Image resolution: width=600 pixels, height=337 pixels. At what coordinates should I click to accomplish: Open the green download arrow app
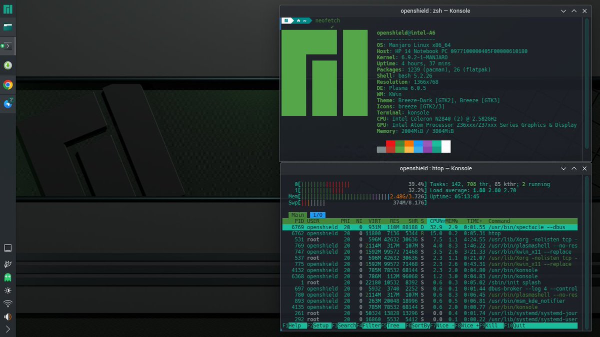coord(8,65)
